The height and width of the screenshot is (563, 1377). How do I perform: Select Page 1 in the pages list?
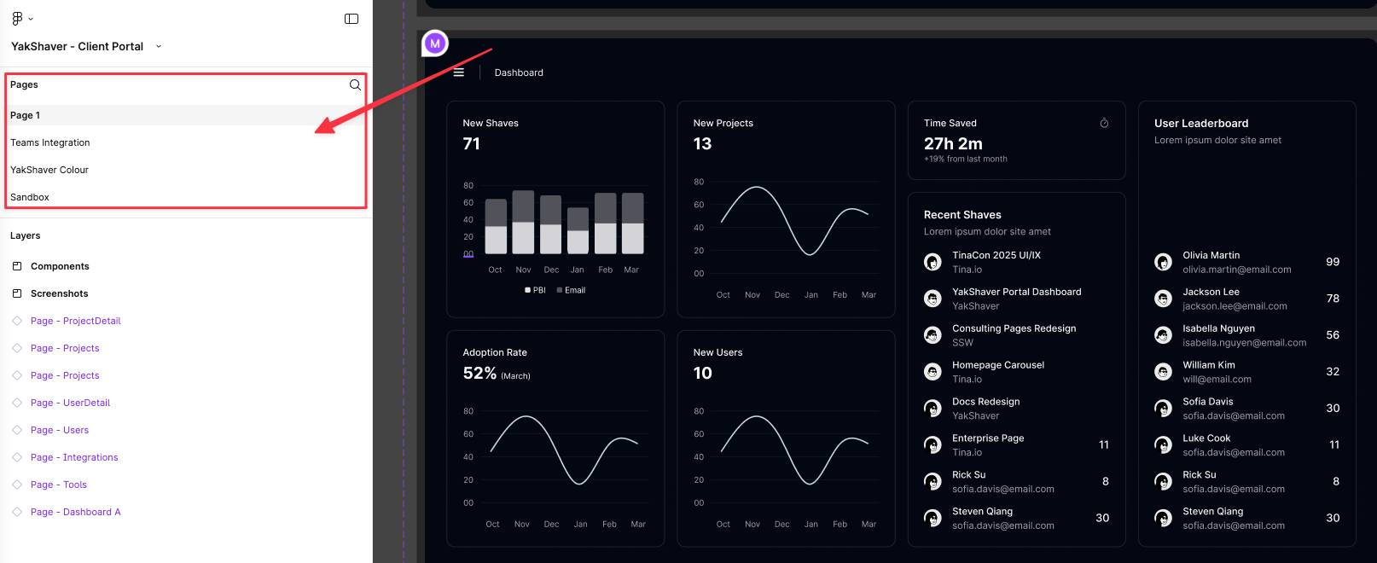click(x=26, y=115)
